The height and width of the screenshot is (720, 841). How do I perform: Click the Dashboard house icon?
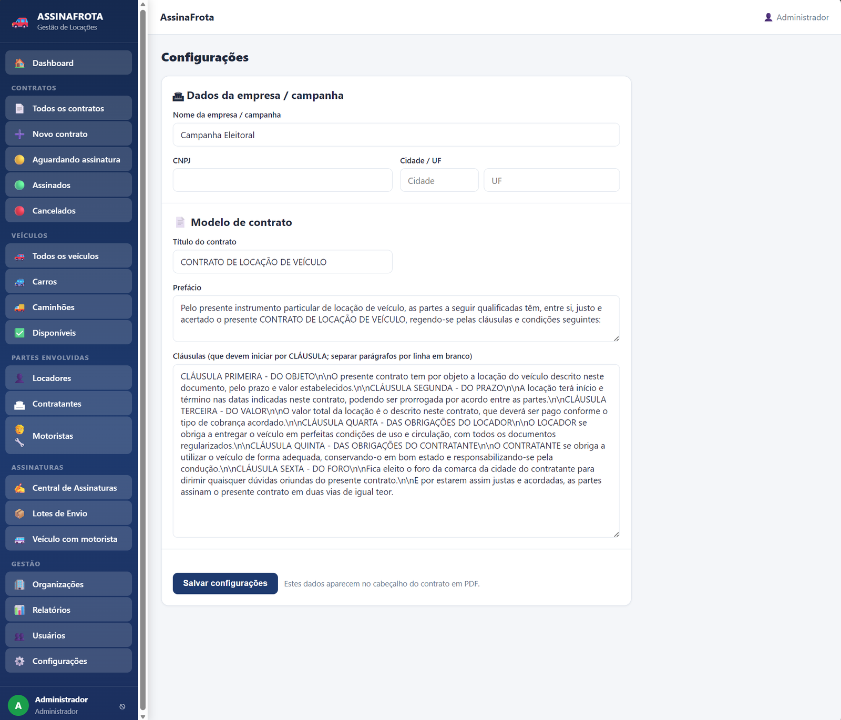(19, 63)
